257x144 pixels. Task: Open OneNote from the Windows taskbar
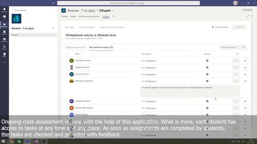click(36, 141)
